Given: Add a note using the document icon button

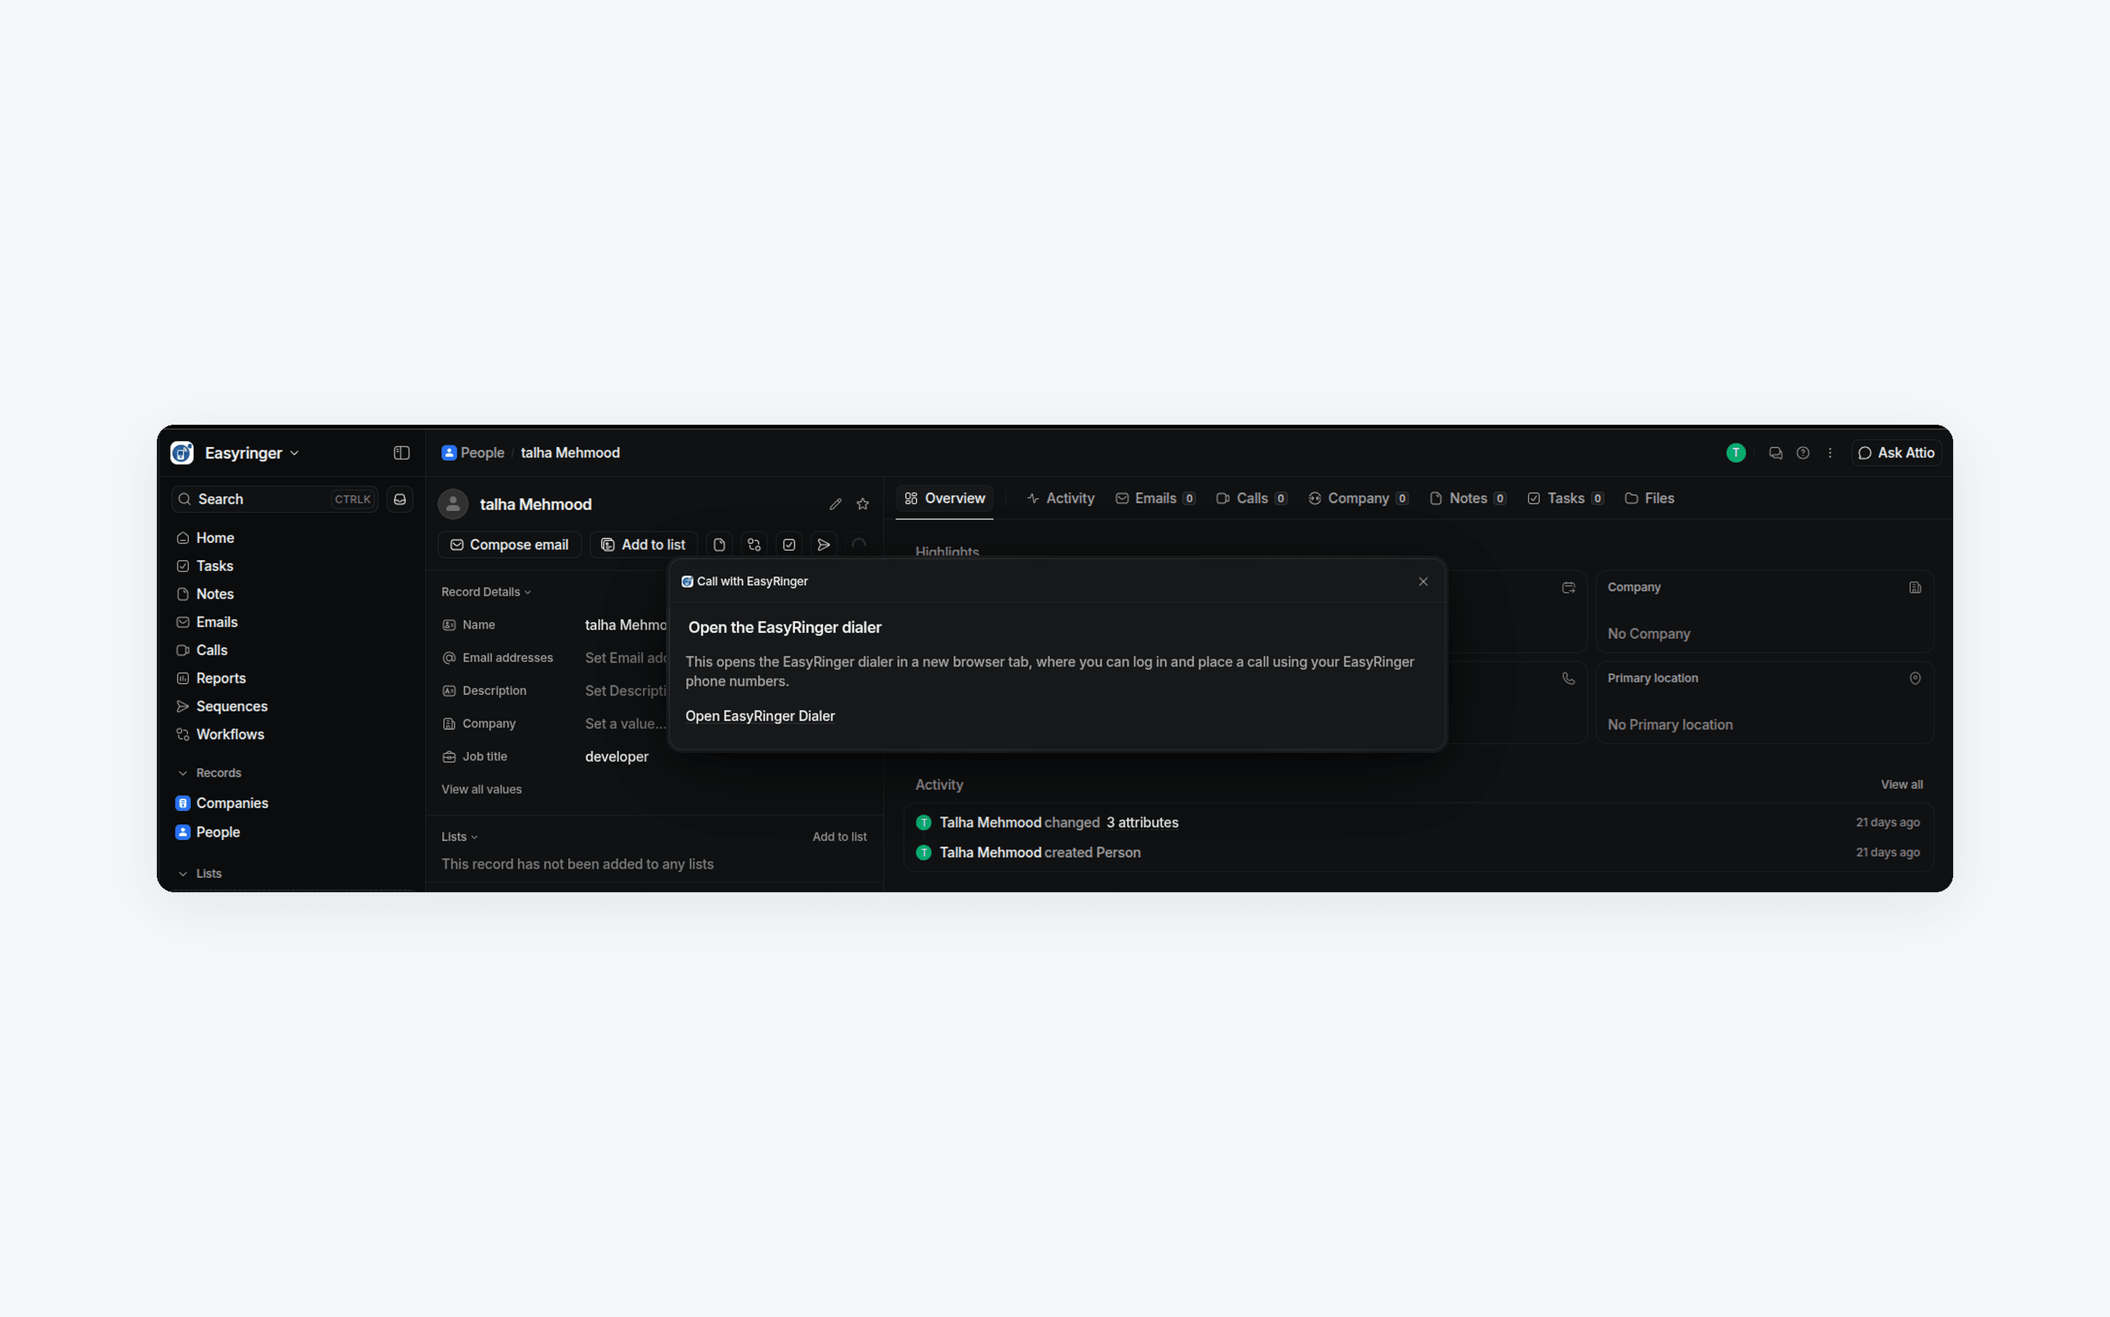Looking at the screenshot, I should [x=719, y=544].
